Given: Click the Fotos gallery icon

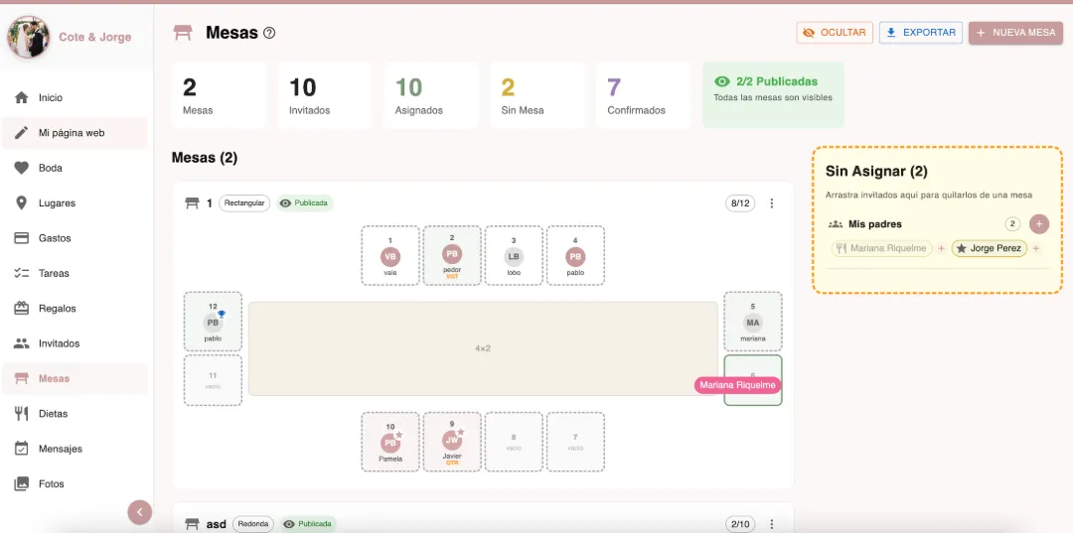Looking at the screenshot, I should tap(21, 483).
